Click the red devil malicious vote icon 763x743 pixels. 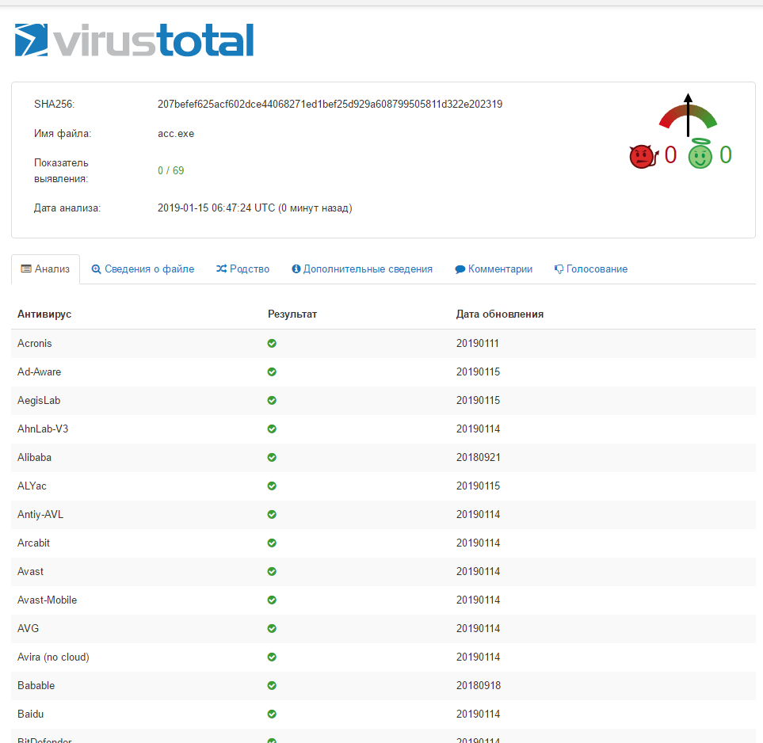point(643,156)
